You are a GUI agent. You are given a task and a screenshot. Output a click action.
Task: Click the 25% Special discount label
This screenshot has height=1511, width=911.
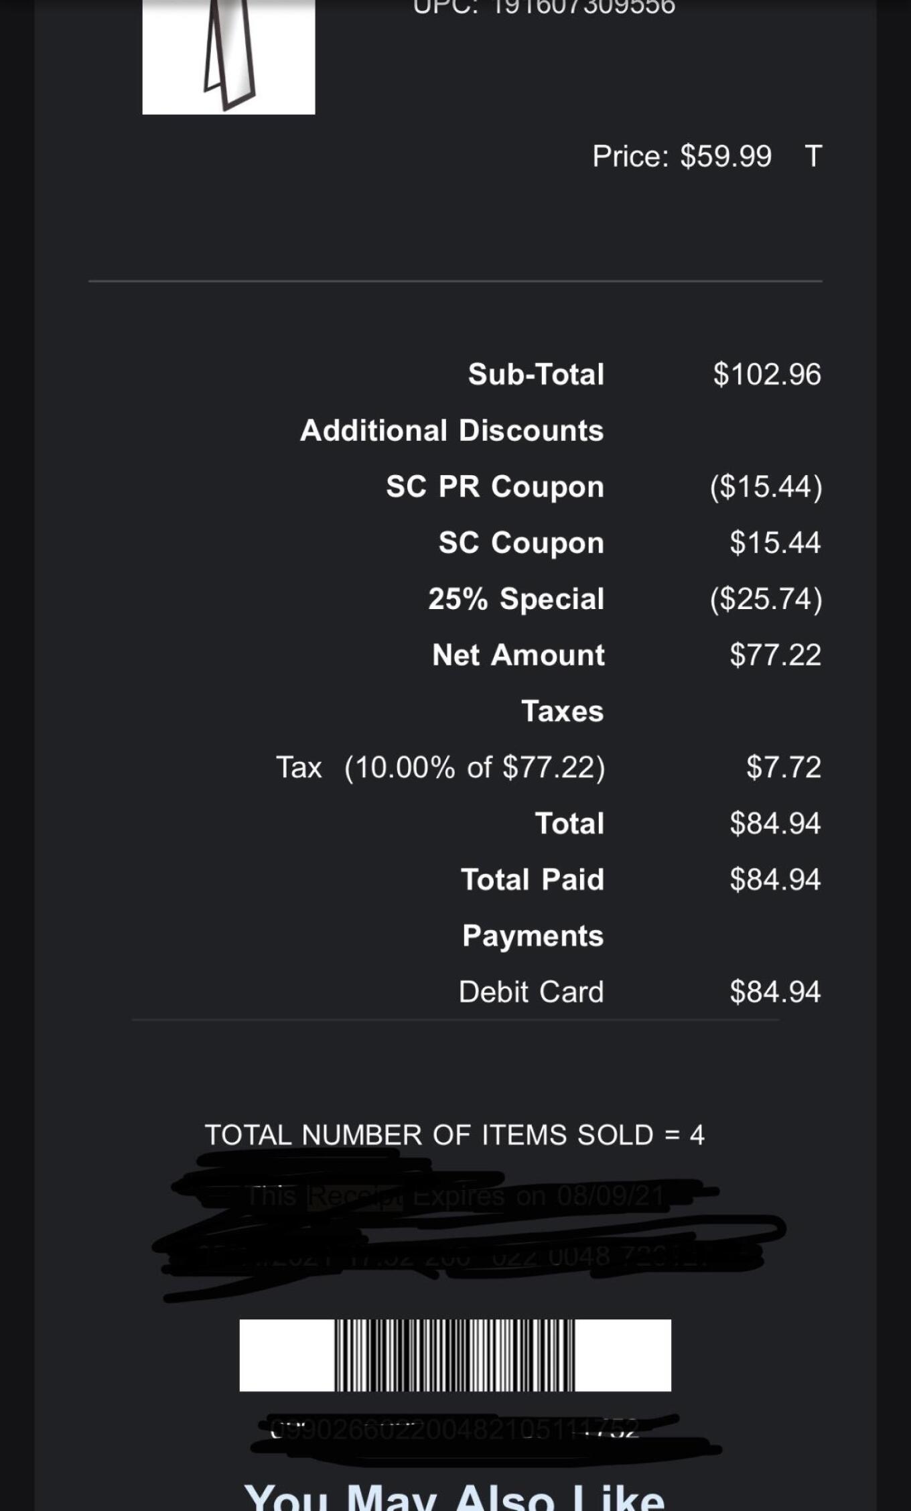click(x=516, y=599)
